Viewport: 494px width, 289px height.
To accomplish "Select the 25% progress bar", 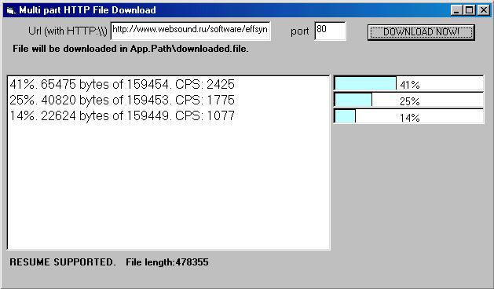I will coord(408,100).
